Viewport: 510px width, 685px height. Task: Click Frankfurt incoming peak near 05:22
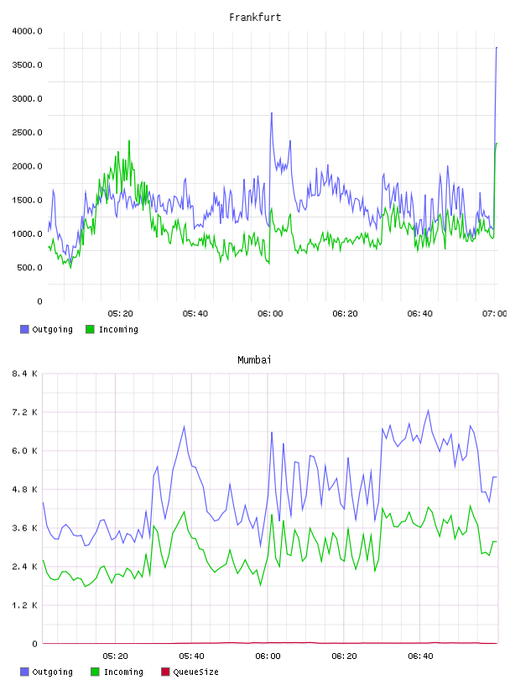pos(129,141)
